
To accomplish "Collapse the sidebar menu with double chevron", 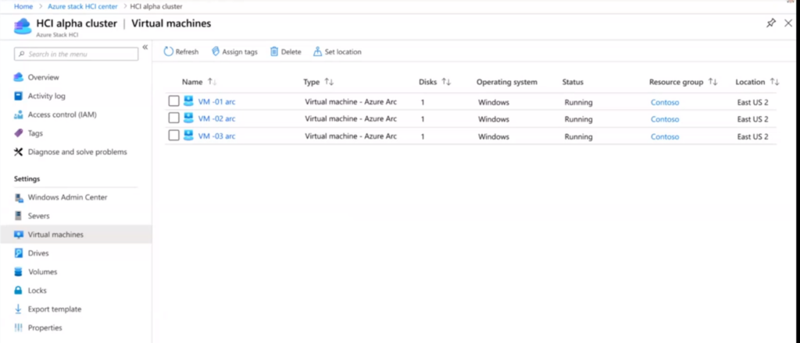I will (x=145, y=47).
